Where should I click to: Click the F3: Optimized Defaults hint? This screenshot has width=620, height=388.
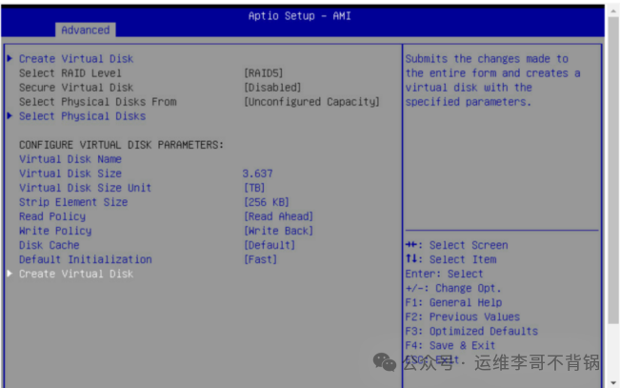coord(471,331)
